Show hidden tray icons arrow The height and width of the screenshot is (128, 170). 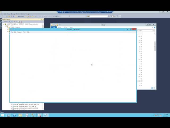pyautogui.click(x=153, y=115)
